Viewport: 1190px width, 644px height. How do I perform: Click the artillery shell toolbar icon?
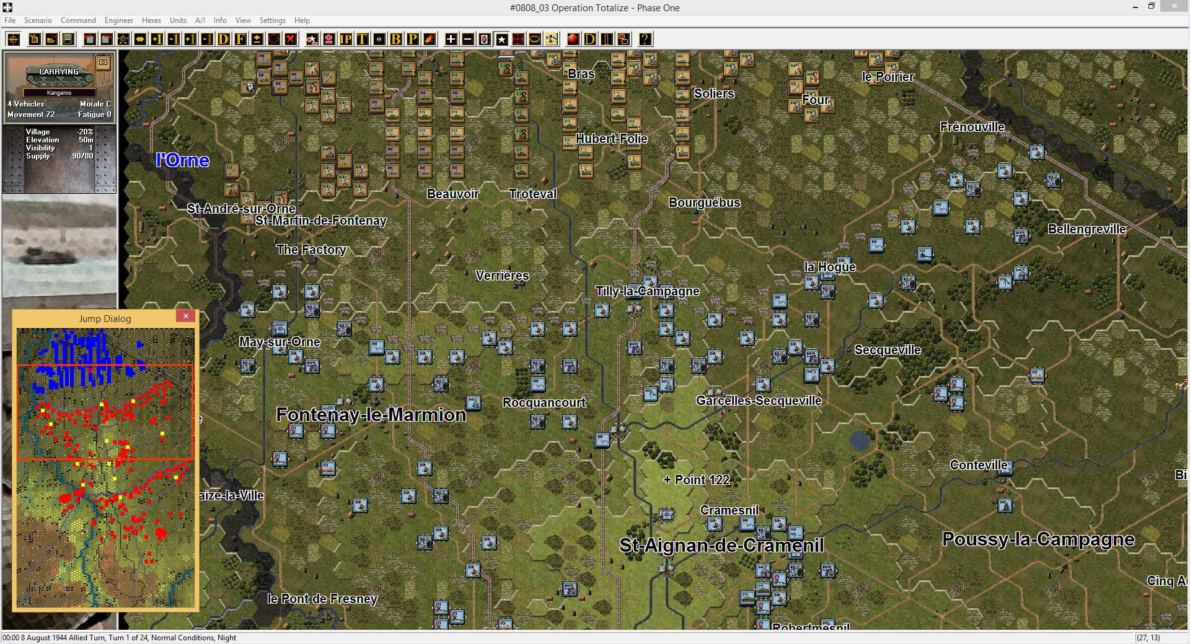[607, 40]
